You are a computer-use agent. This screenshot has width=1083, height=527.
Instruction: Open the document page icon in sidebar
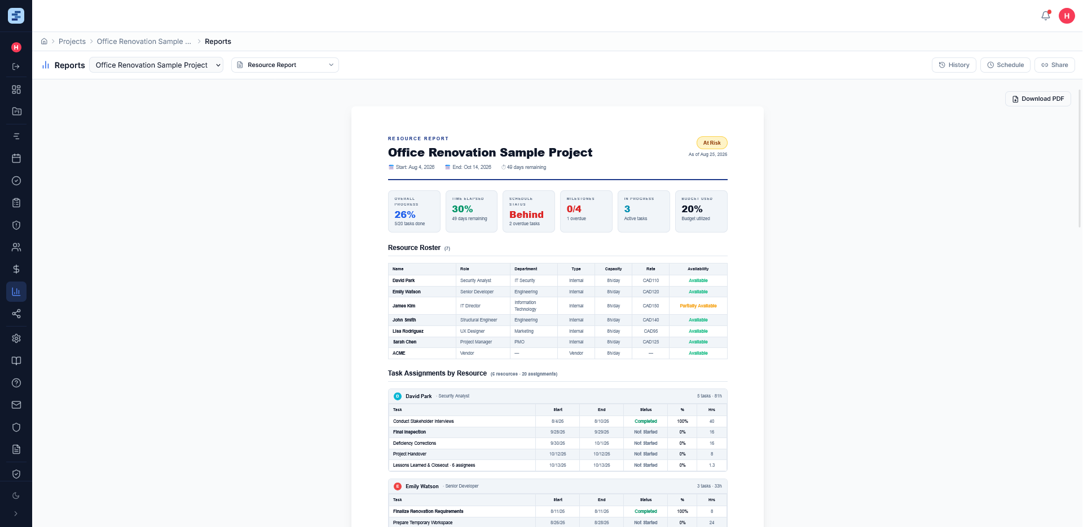(x=16, y=449)
